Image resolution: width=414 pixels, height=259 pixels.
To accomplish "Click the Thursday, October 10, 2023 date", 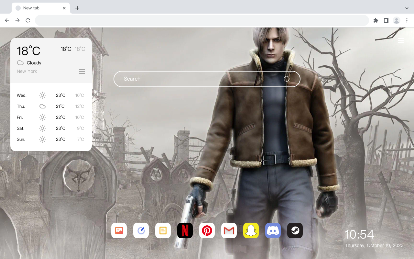I will 374,245.
